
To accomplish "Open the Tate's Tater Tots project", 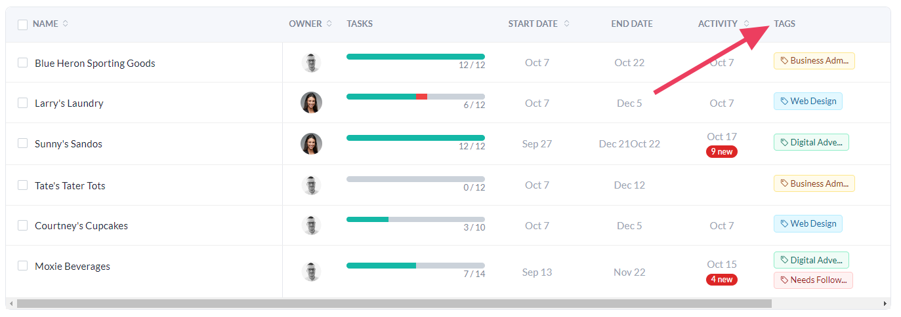I will click(70, 185).
